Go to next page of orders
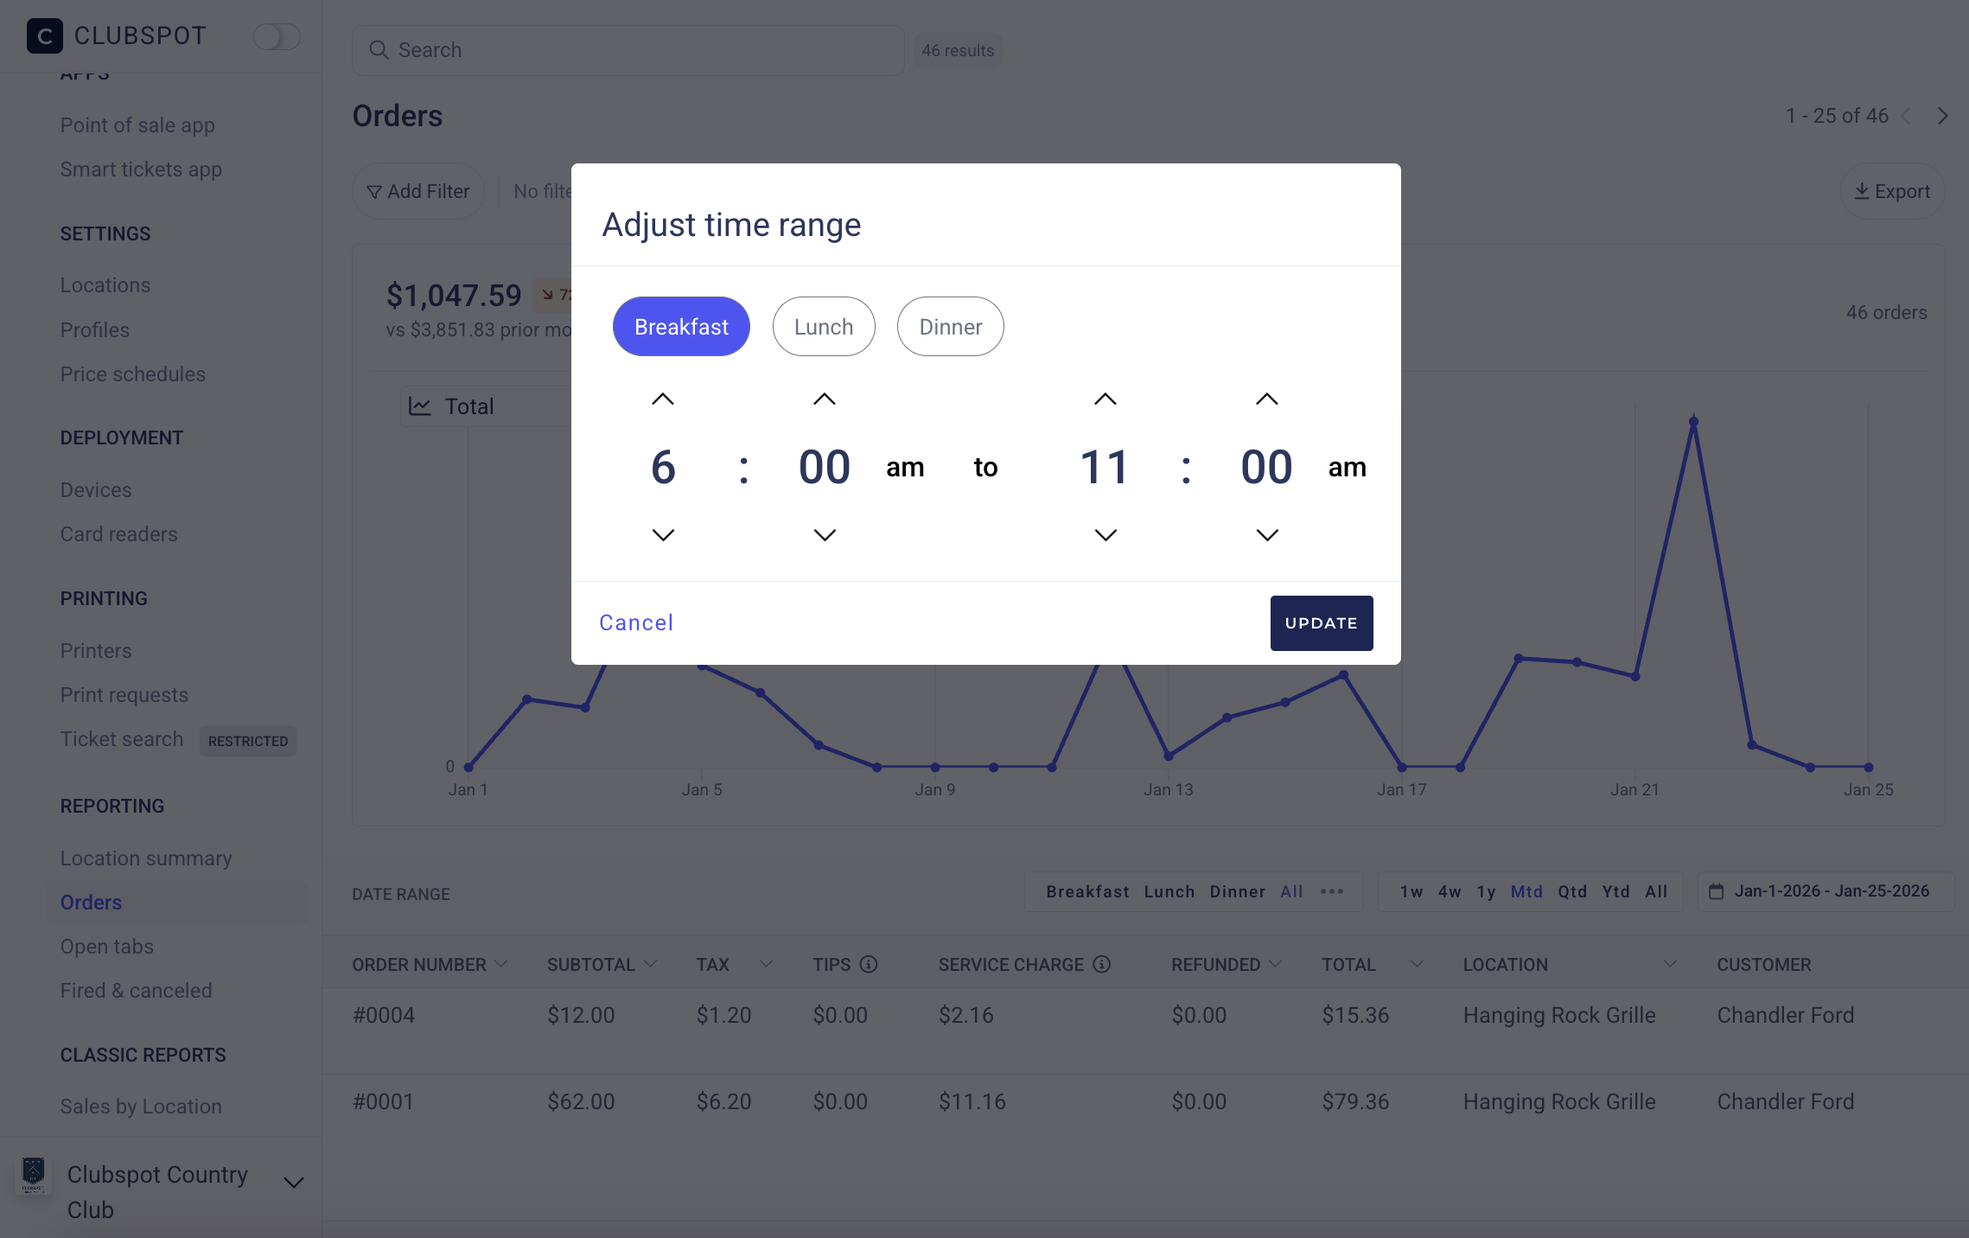Screen dimensions: 1969x1238 tap(1942, 116)
